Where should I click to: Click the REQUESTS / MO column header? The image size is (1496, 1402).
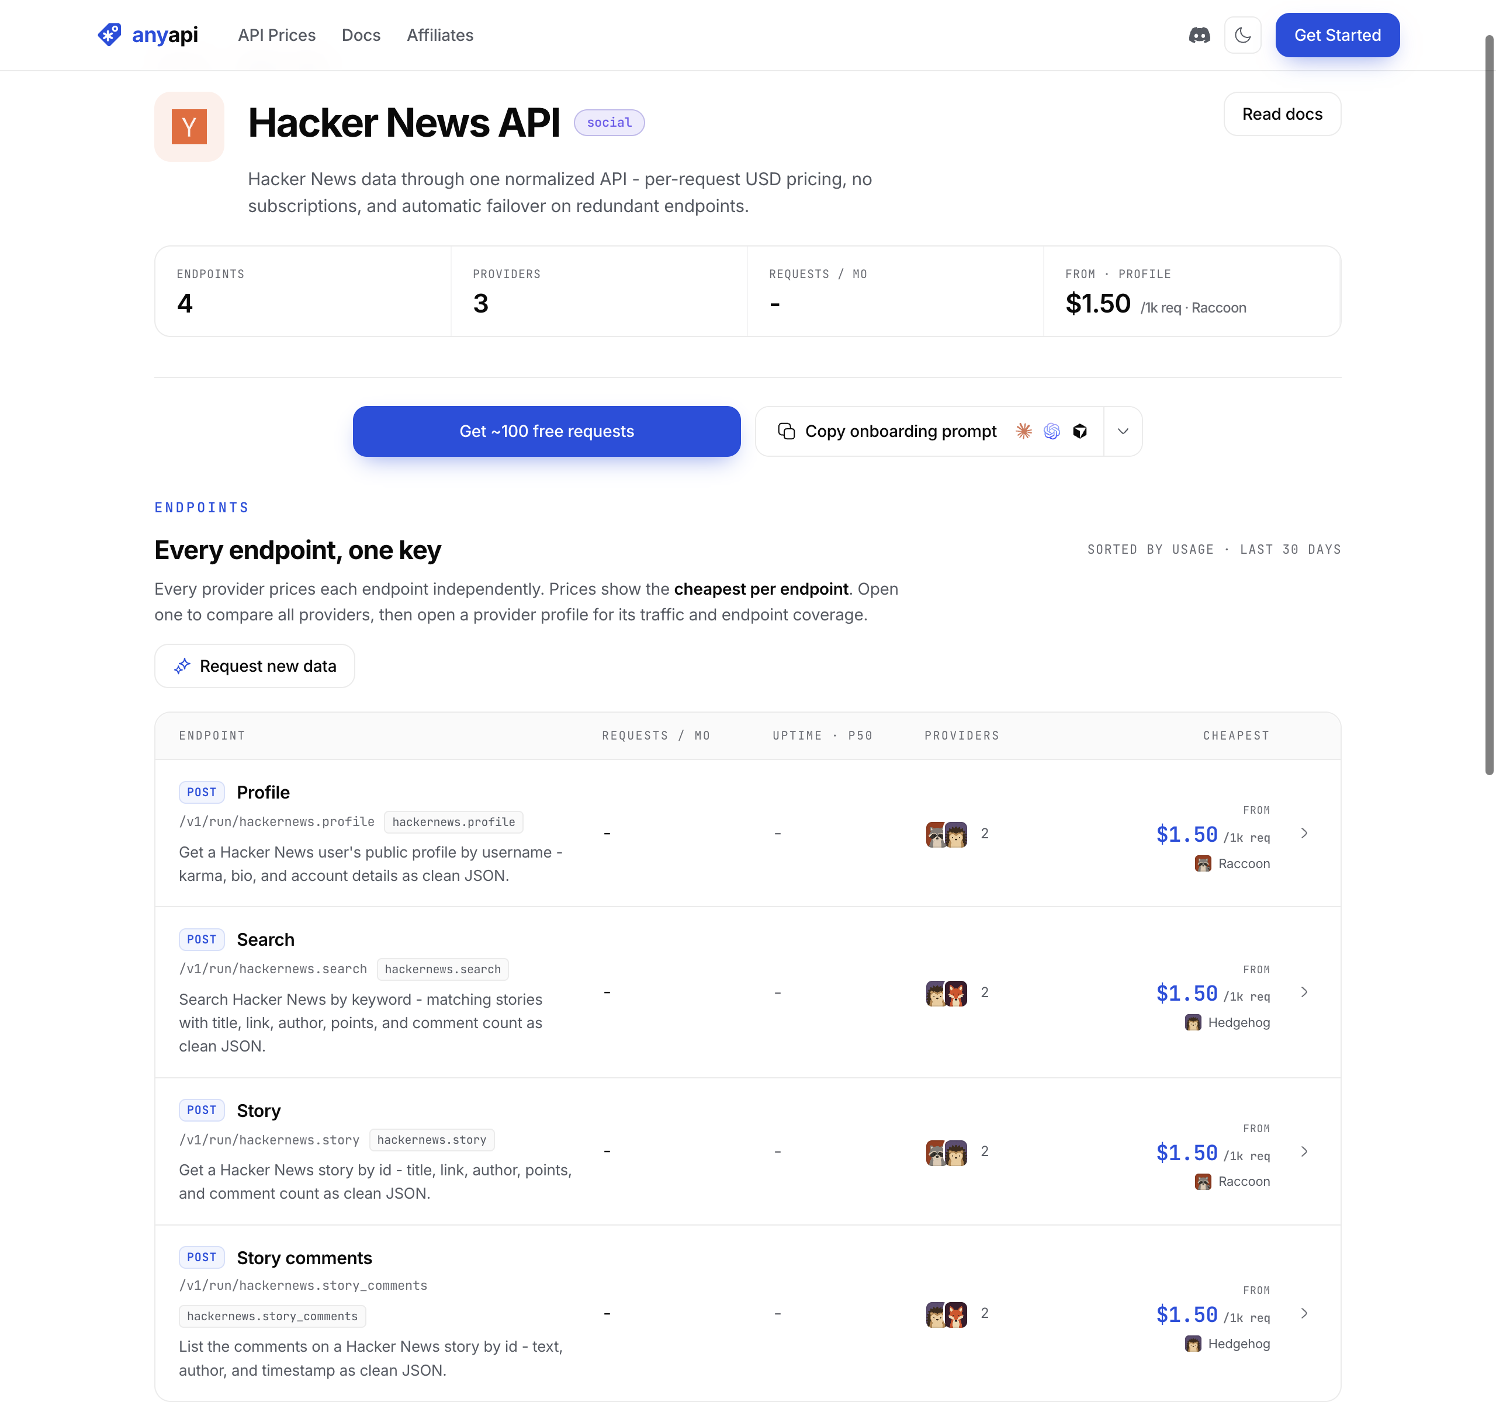(x=656, y=735)
